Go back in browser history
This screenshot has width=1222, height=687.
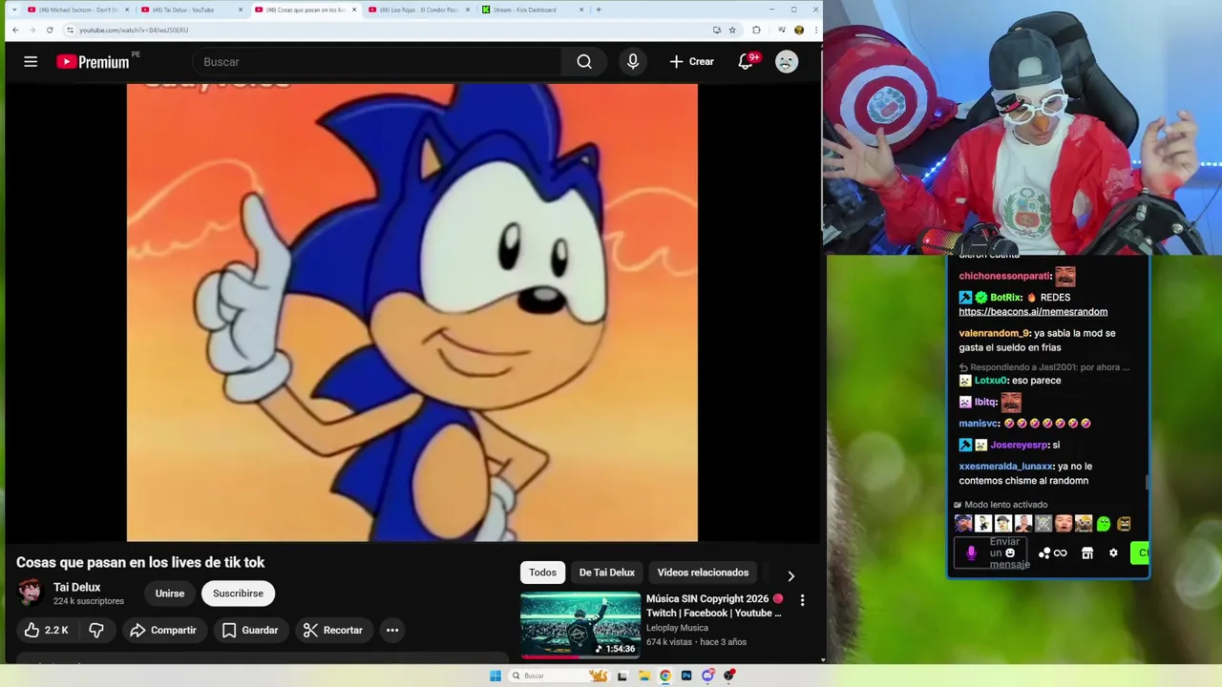click(x=15, y=30)
